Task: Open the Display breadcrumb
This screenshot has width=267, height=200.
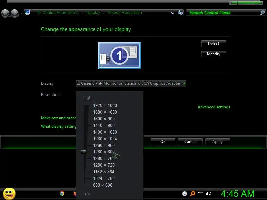Action: click(93, 13)
